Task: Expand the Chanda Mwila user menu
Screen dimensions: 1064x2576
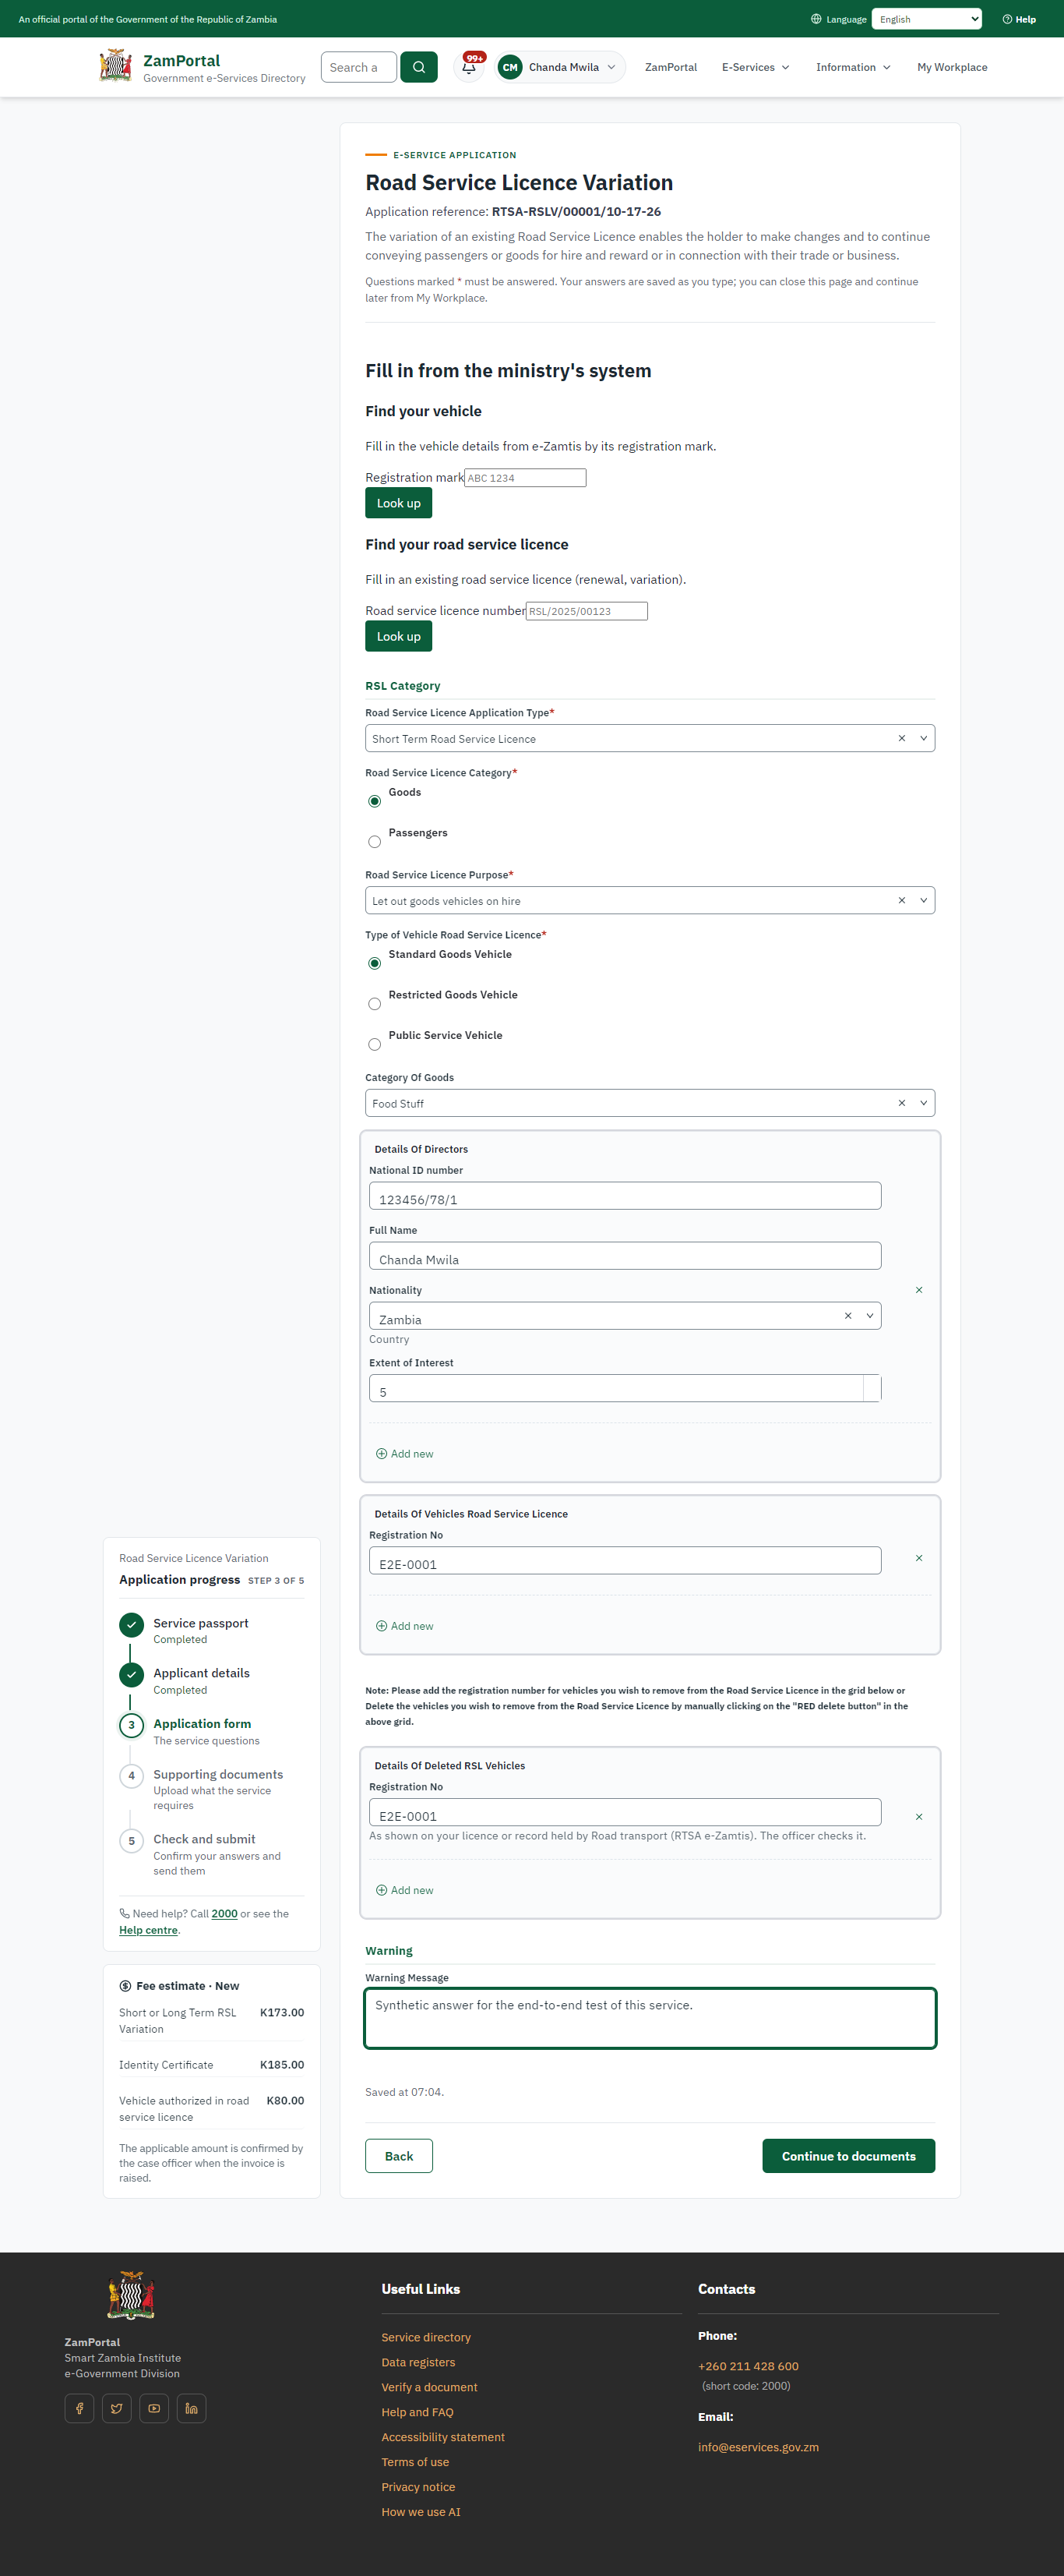Action: coord(559,67)
